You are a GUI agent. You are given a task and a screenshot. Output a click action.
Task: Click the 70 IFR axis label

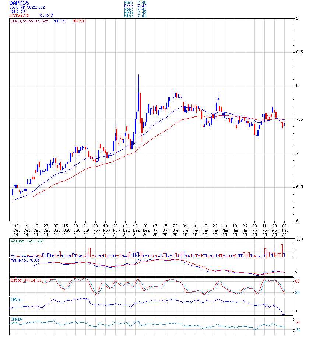(x=299, y=322)
